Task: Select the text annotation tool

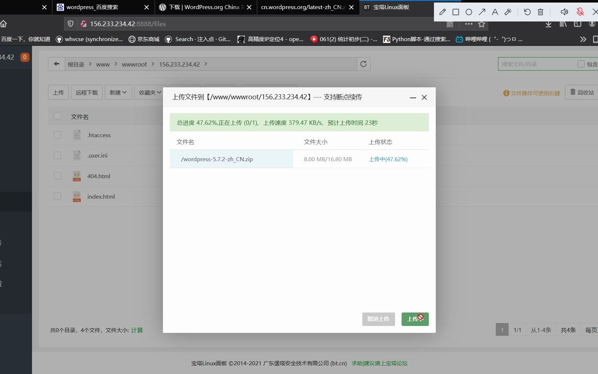Action: [495, 12]
